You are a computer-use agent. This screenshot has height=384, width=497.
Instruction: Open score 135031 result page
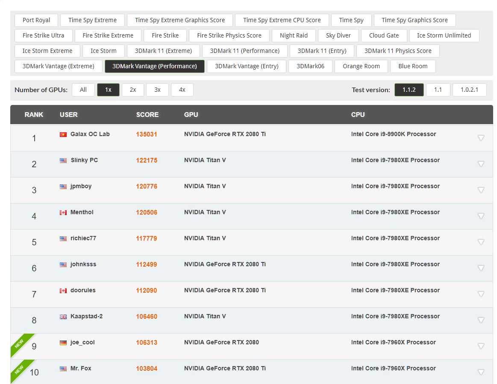(x=147, y=134)
